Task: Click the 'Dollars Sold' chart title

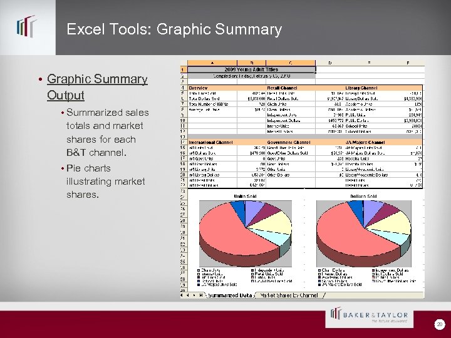Action: 363,197
